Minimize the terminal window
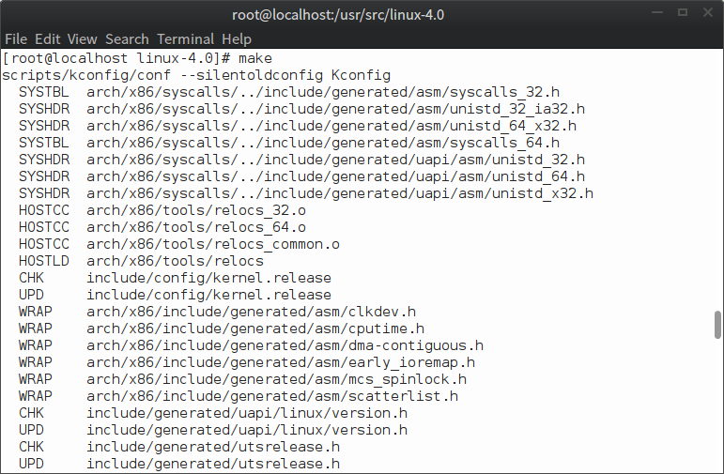The height and width of the screenshot is (474, 724). point(655,14)
